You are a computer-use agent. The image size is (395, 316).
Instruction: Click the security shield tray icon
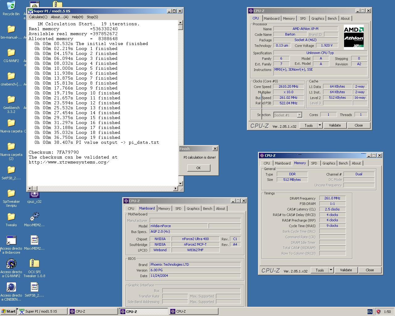click(x=378, y=312)
